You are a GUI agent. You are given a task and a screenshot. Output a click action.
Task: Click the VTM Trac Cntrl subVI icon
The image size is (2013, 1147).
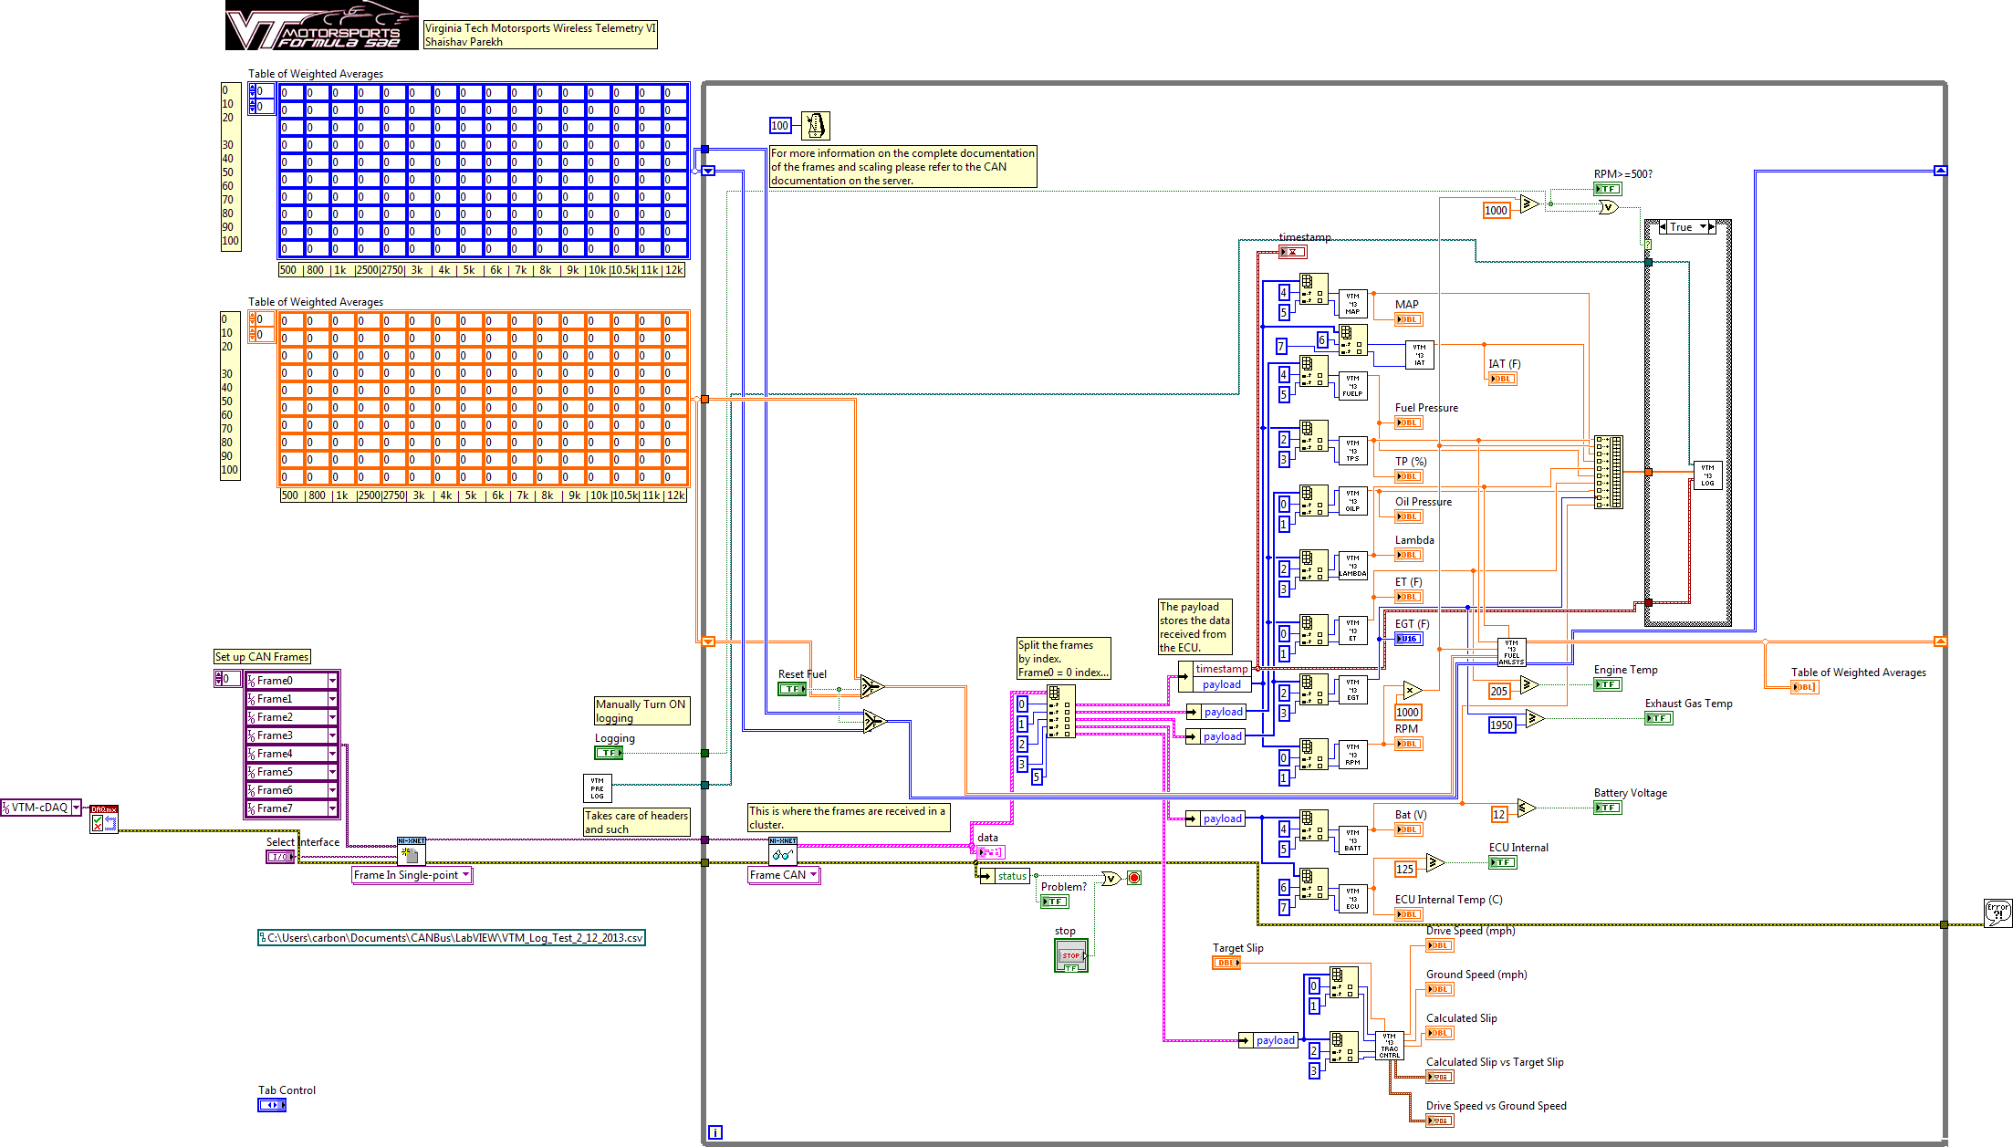[x=1389, y=1046]
